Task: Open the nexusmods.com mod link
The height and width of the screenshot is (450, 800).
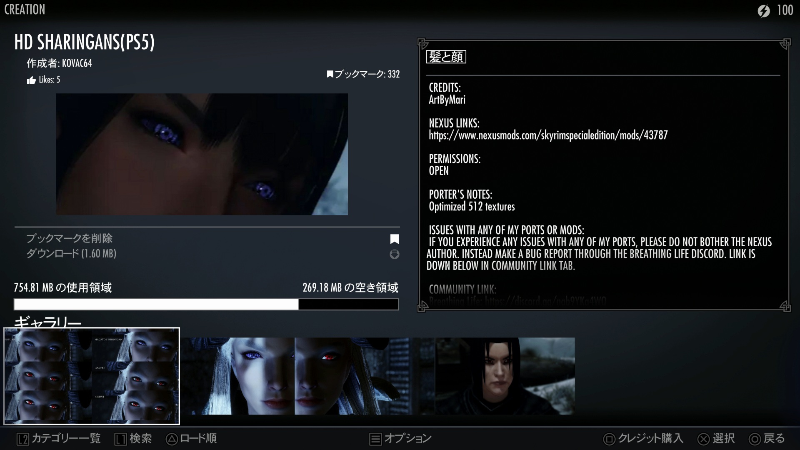Action: pos(548,135)
